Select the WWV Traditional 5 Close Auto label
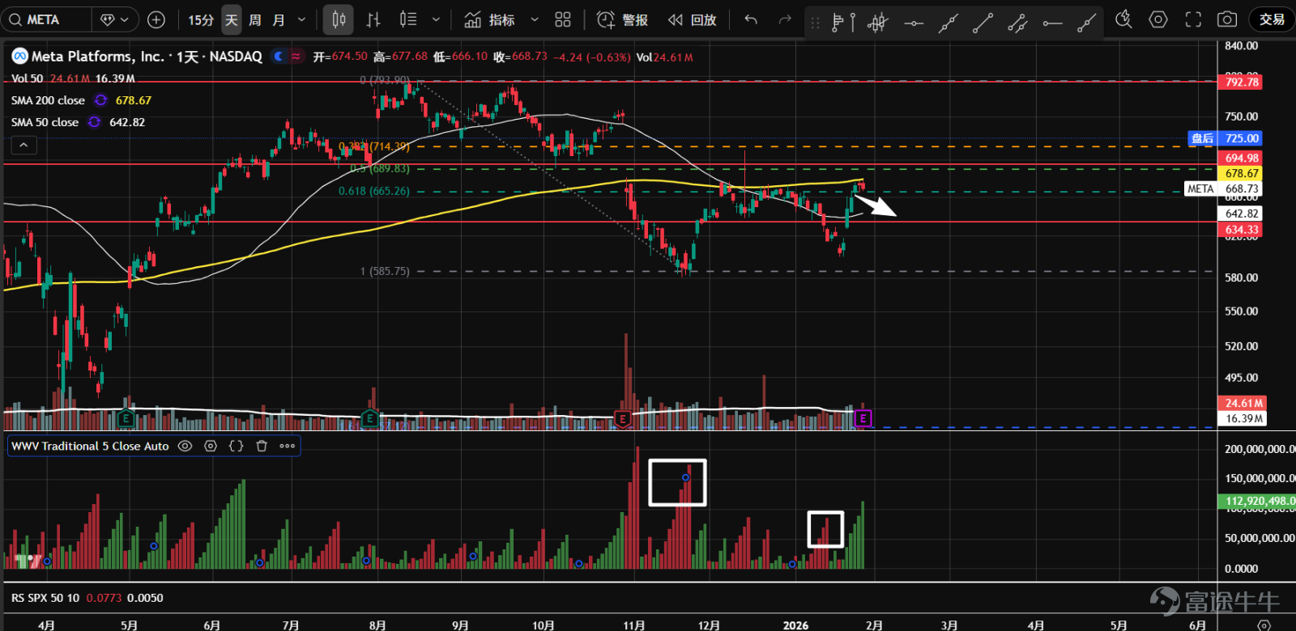The width and height of the screenshot is (1296, 631). (90, 446)
